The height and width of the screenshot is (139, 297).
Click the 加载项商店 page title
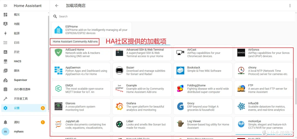click(76, 6)
